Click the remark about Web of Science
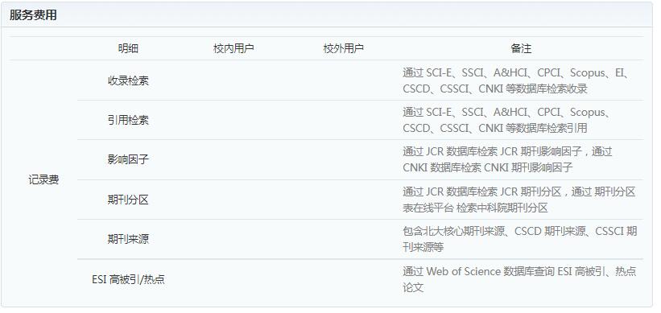Viewport: 661px width, 313px height. pos(519,279)
